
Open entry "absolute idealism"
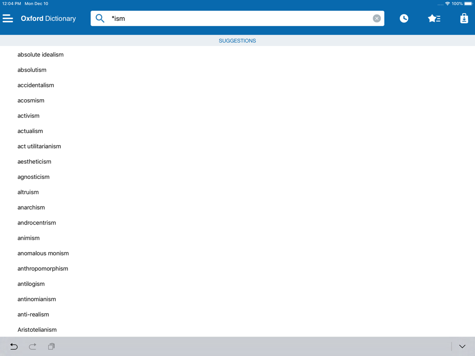pos(237,55)
